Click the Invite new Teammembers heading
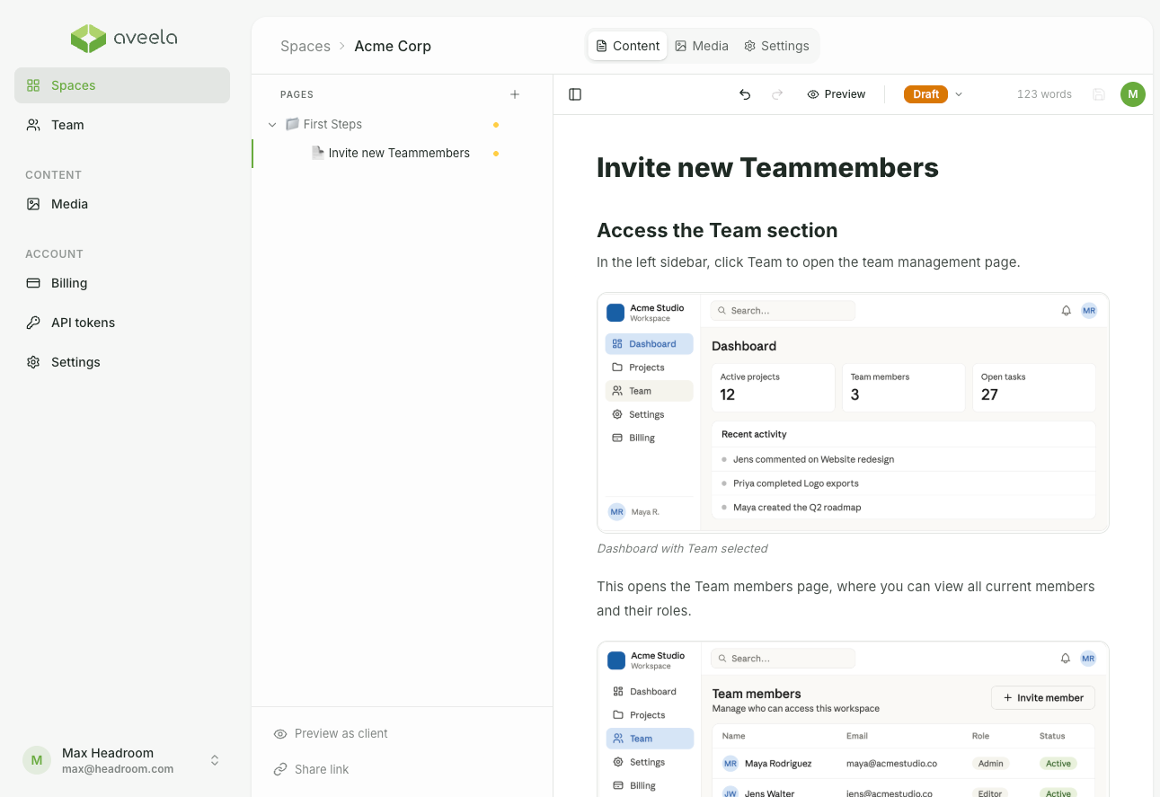 click(x=767, y=168)
